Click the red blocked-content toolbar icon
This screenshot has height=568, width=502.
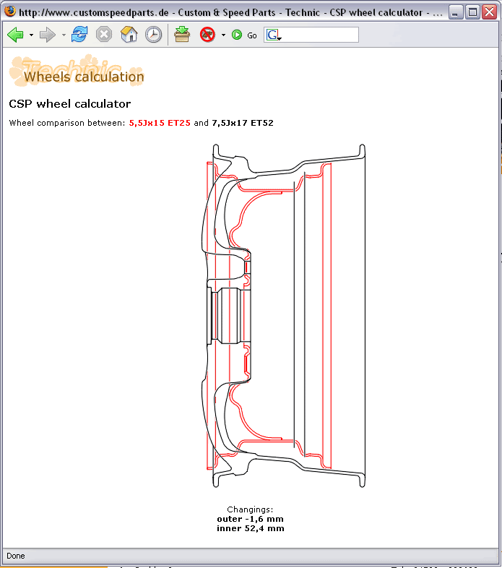(x=208, y=35)
